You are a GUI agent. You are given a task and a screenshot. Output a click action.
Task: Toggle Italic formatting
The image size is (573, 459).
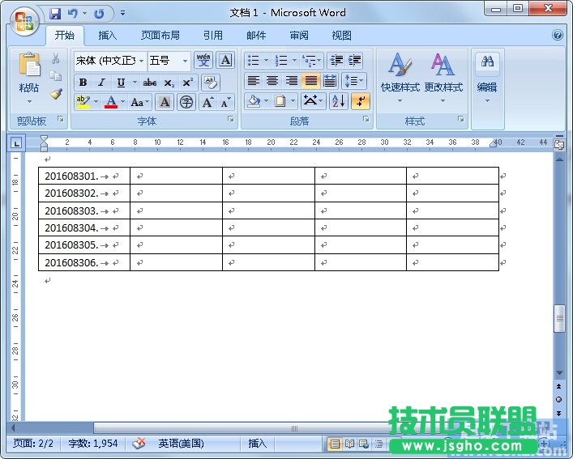click(x=101, y=83)
